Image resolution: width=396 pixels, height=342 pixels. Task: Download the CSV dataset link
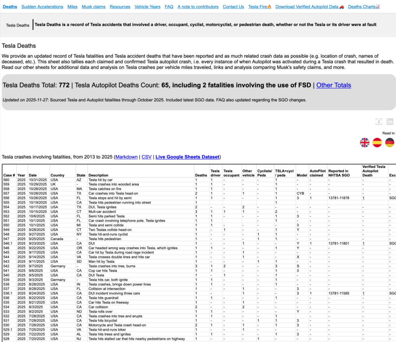tap(147, 157)
